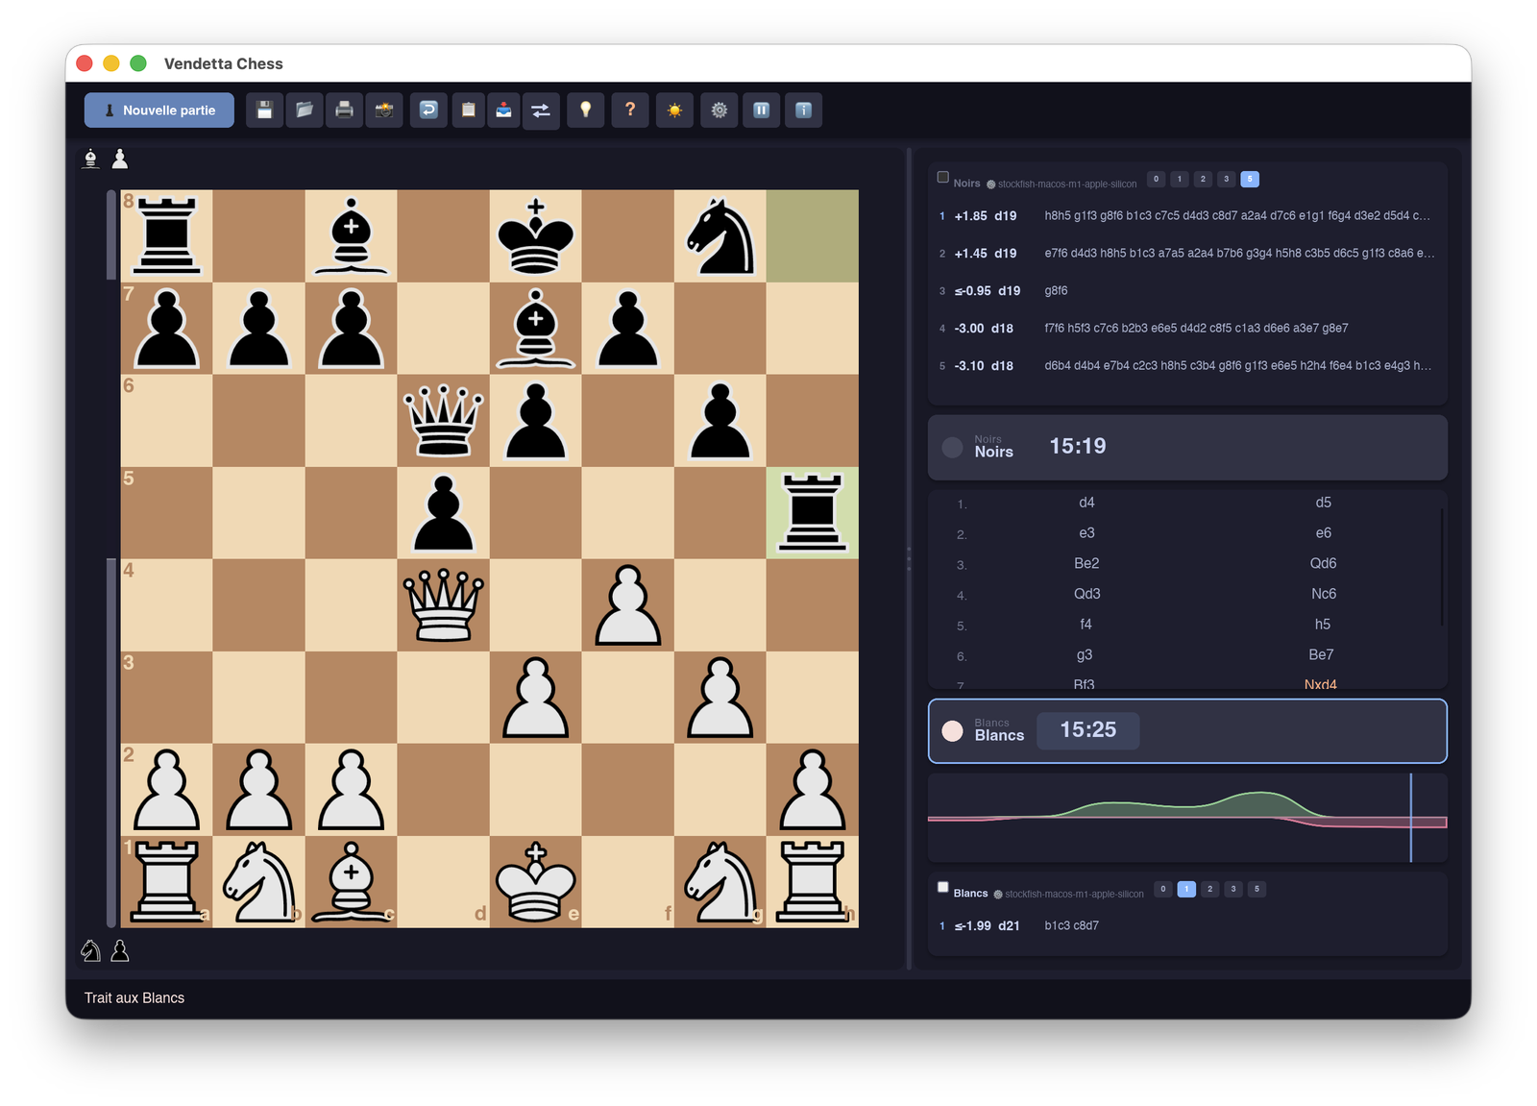
Task: Click the floppy disk save icon
Action: (264, 111)
